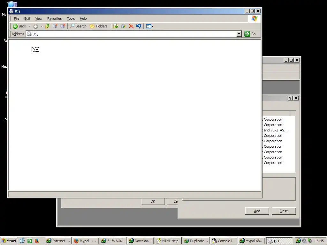
Task: Switch to mypal-68... taskbar button
Action: (251, 241)
